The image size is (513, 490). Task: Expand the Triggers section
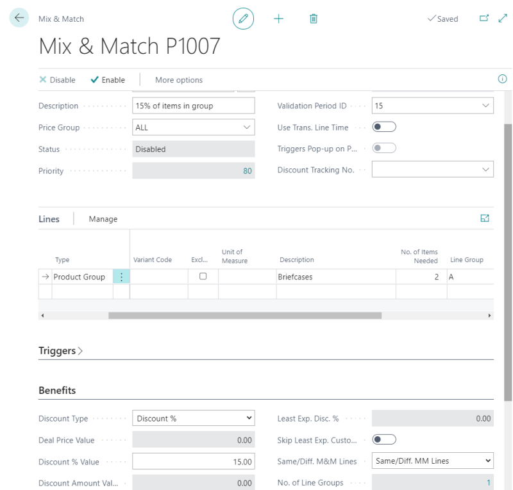[x=59, y=350]
